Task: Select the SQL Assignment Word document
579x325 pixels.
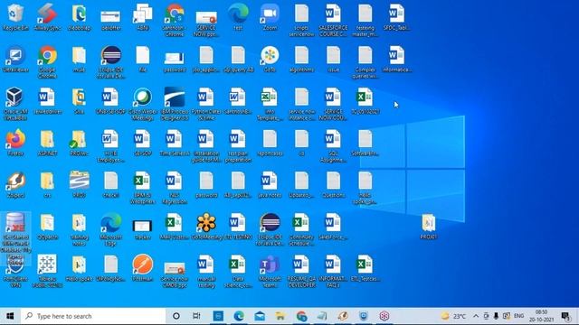Action: coord(333,146)
